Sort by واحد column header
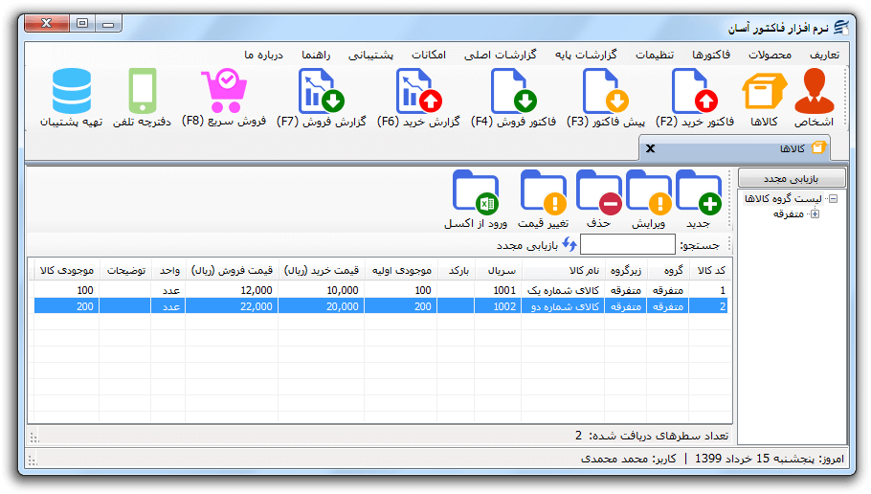Screen dimensions: 871x494 coord(168,271)
